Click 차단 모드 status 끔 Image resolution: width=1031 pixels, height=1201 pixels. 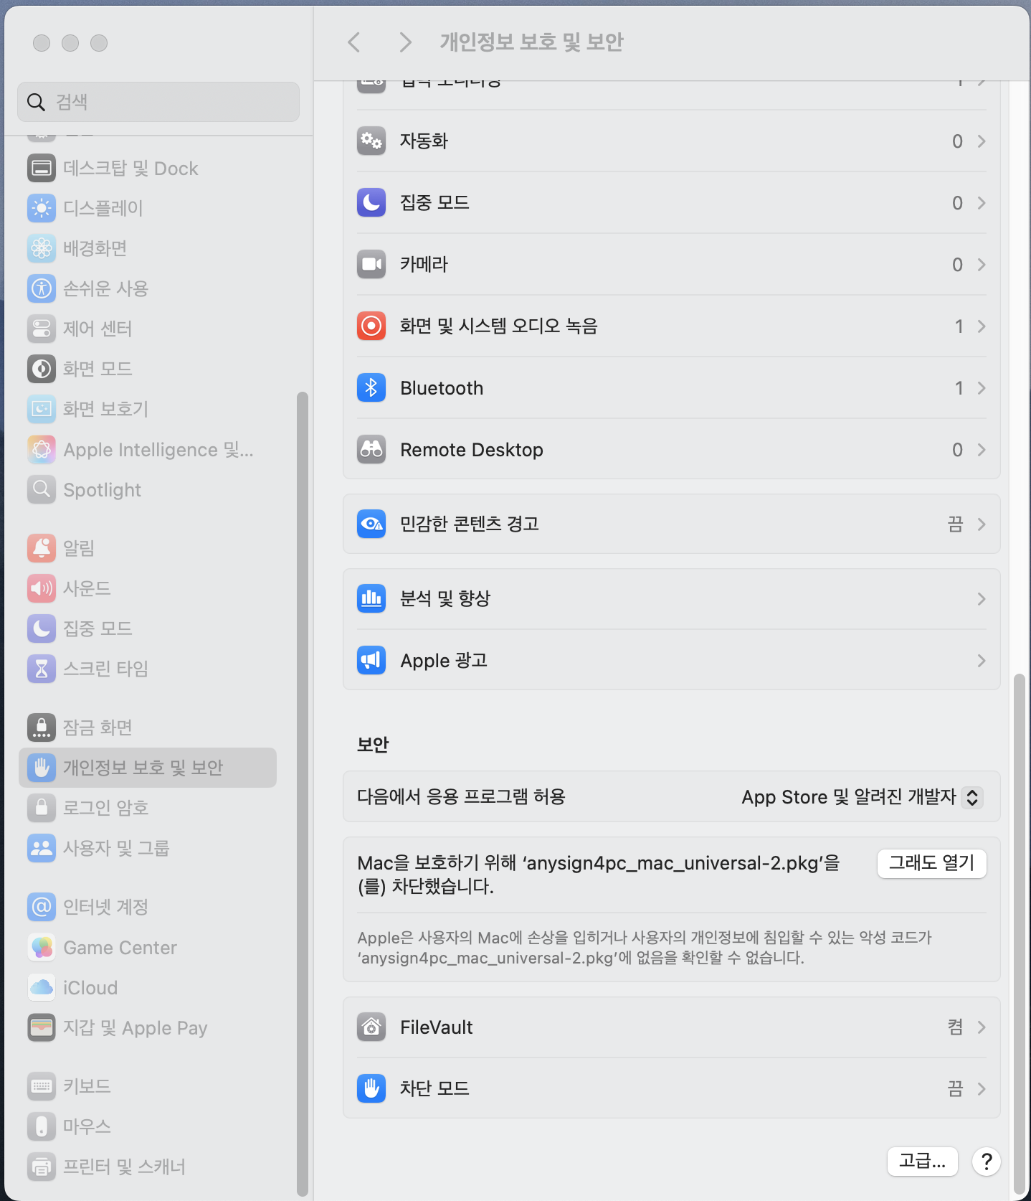955,1089
